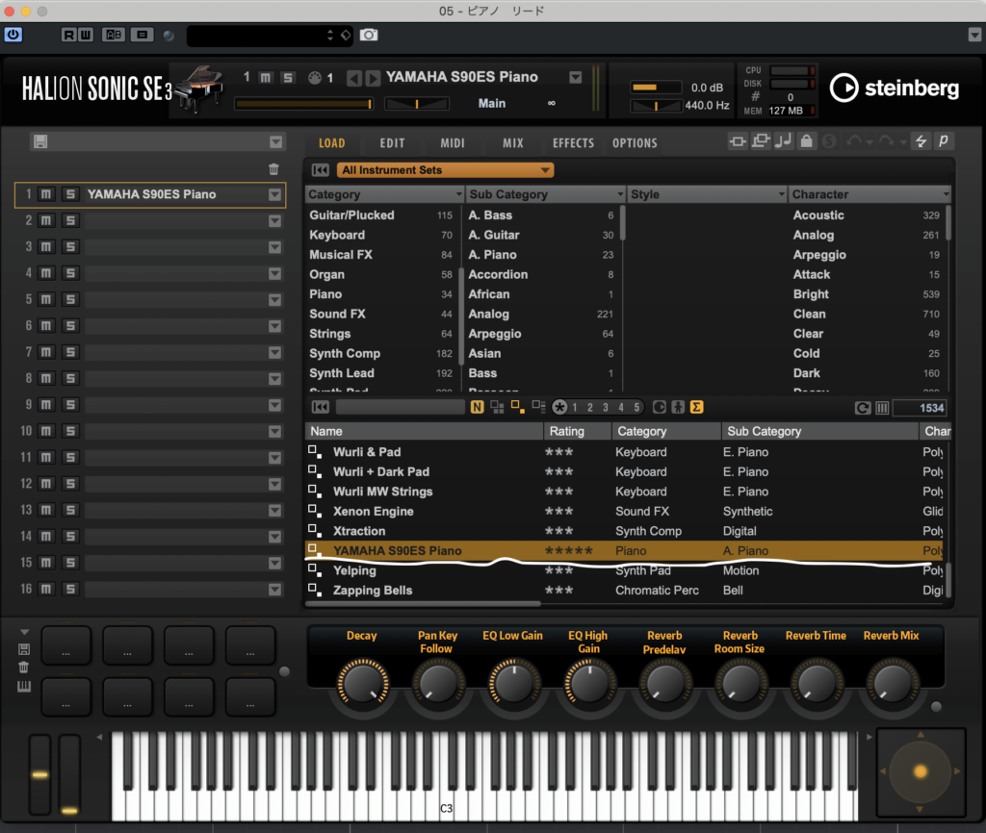Click the plug-in power activation button
The image size is (986, 833).
tap(13, 35)
